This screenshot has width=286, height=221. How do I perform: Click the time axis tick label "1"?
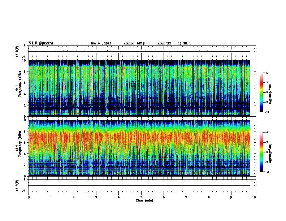pos(51,197)
